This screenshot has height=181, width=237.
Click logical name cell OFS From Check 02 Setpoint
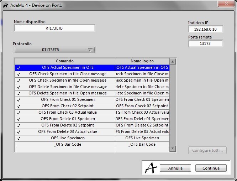(142, 106)
